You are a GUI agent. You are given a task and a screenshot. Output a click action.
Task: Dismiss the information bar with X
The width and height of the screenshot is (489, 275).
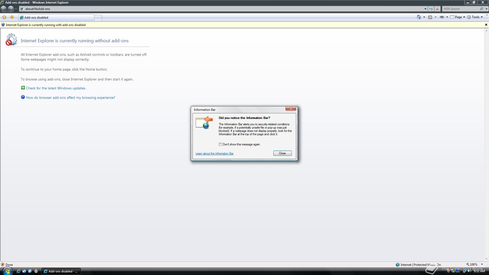(x=486, y=25)
